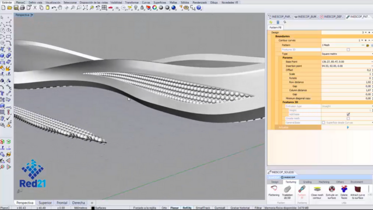373x210 pixels.
Task: Click the Row distance value field
Action: [347, 82]
